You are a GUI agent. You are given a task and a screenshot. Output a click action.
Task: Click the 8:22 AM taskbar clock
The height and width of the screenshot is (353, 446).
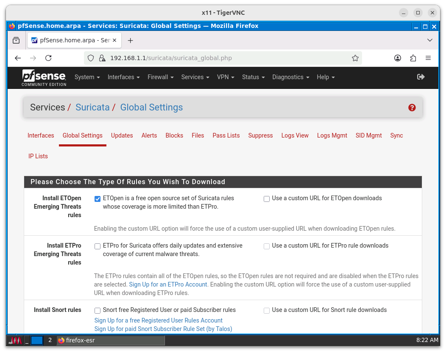point(427,340)
